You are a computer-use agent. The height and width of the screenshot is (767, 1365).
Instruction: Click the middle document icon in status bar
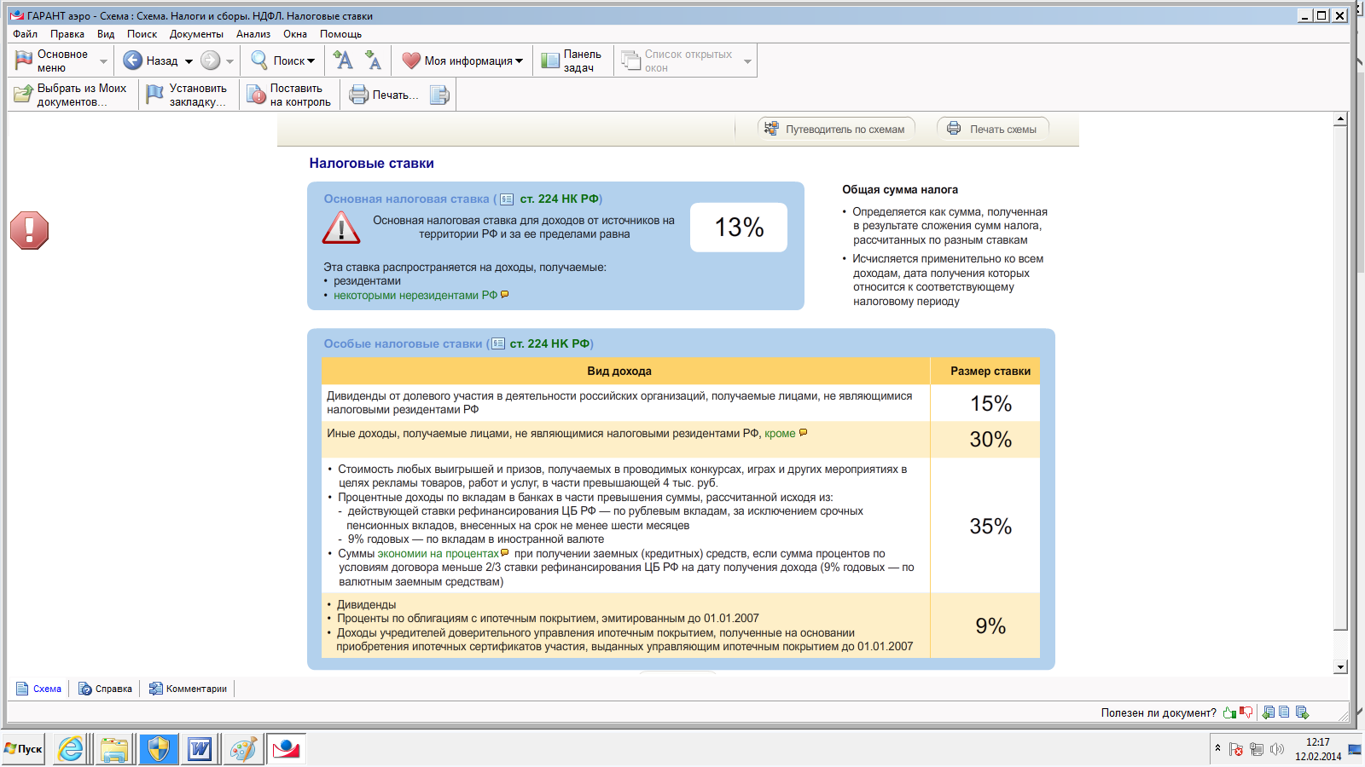(1284, 712)
